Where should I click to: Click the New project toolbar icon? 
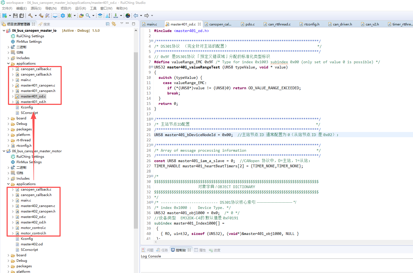(x=5, y=16)
